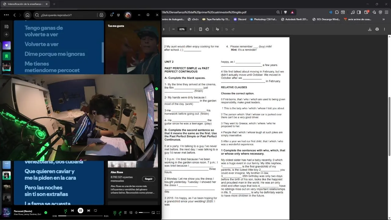391x220 pixels.
Task: Seek on the song progress bar
Action: (80, 216)
